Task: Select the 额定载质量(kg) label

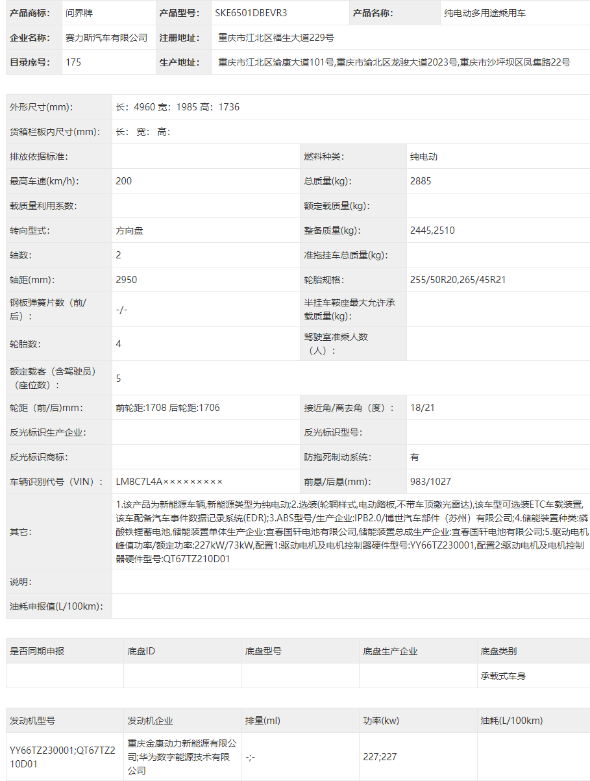Action: point(337,206)
